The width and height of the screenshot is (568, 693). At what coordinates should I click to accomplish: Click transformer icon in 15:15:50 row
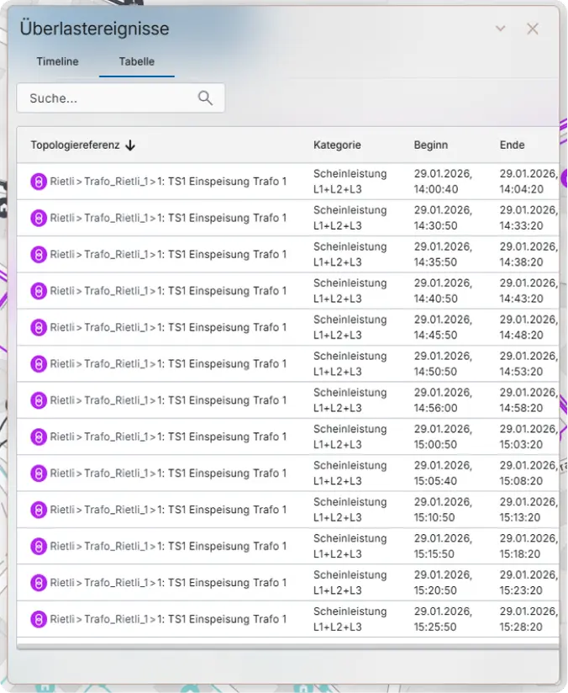[39, 547]
